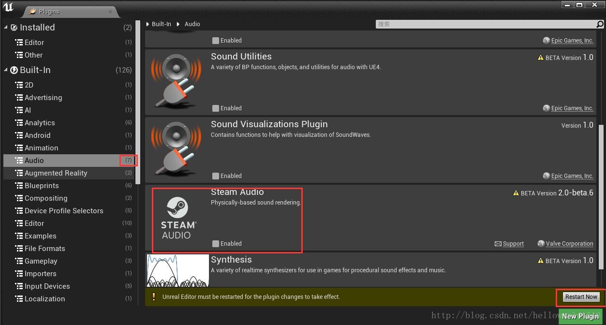Open the AI plugin category
606x325 pixels.
[x=69, y=110]
